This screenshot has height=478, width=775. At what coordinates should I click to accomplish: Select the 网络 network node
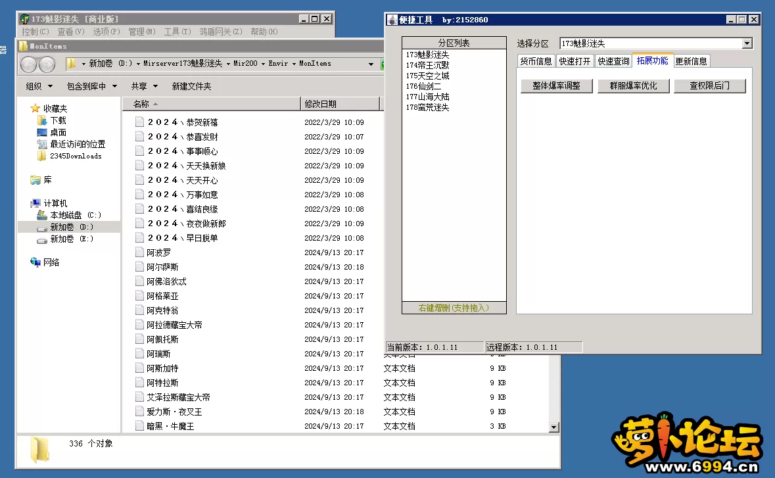[x=51, y=262]
